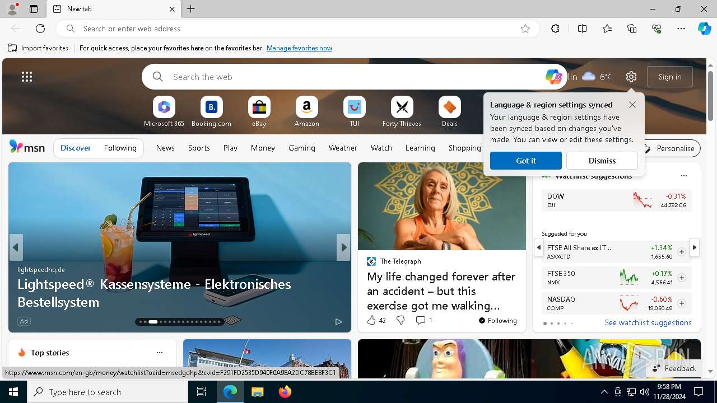Open Deals quick link
The image size is (717, 403).
449,112
